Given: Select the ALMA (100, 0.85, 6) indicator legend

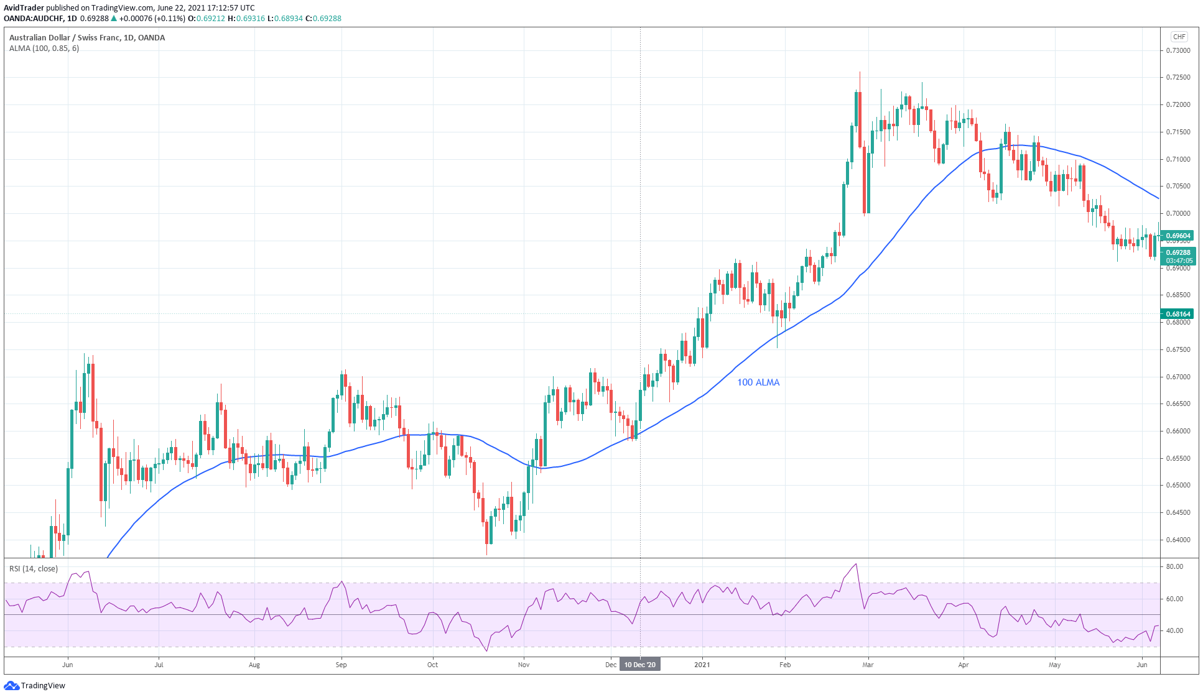Looking at the screenshot, I should [x=44, y=48].
